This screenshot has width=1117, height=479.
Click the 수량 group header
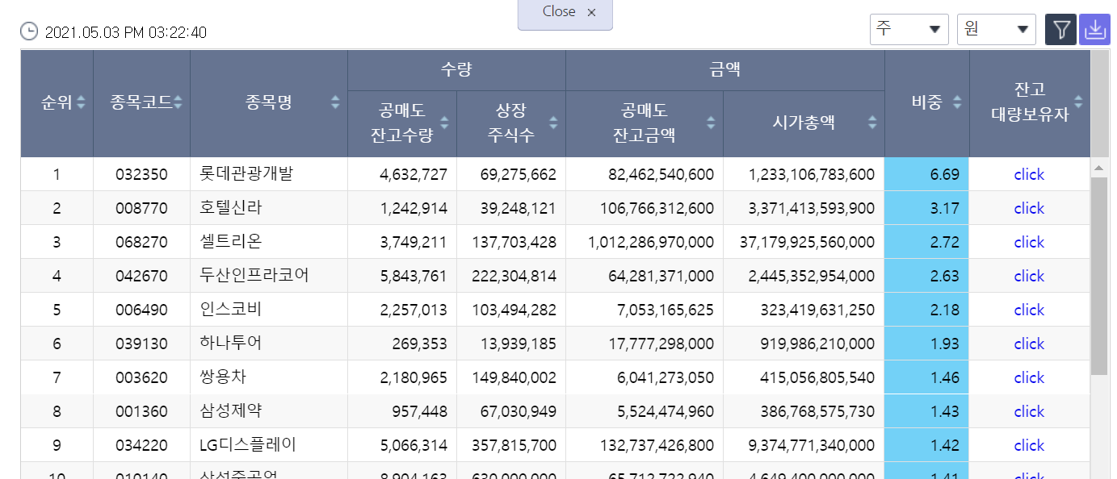click(456, 69)
